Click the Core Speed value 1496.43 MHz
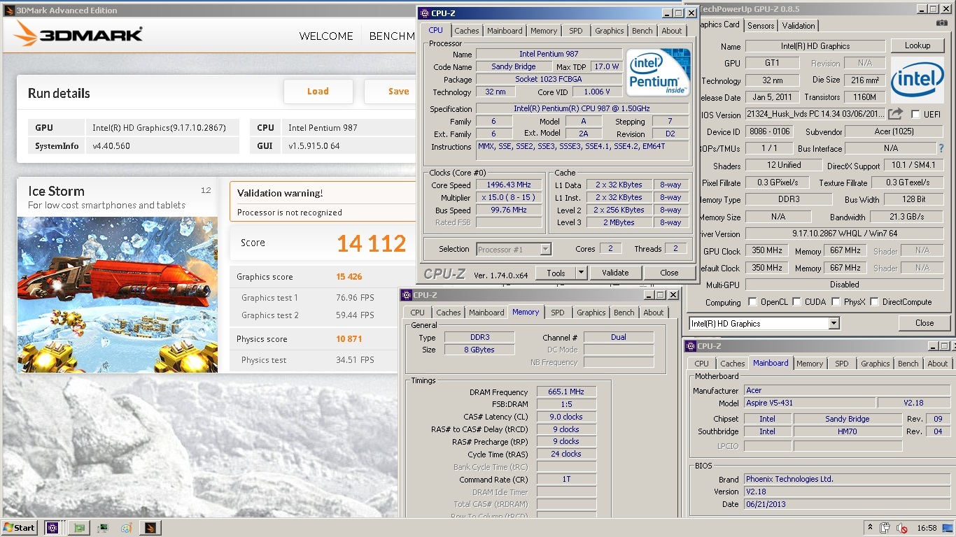 pos(510,185)
